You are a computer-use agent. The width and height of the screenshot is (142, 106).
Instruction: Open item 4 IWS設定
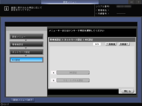pyautogui.click(x=73, y=73)
